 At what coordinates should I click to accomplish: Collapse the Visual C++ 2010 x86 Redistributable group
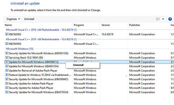point(41,39)
